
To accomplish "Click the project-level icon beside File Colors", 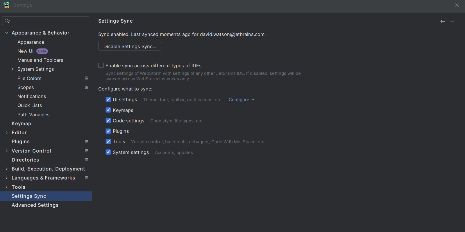I will tap(87, 78).
